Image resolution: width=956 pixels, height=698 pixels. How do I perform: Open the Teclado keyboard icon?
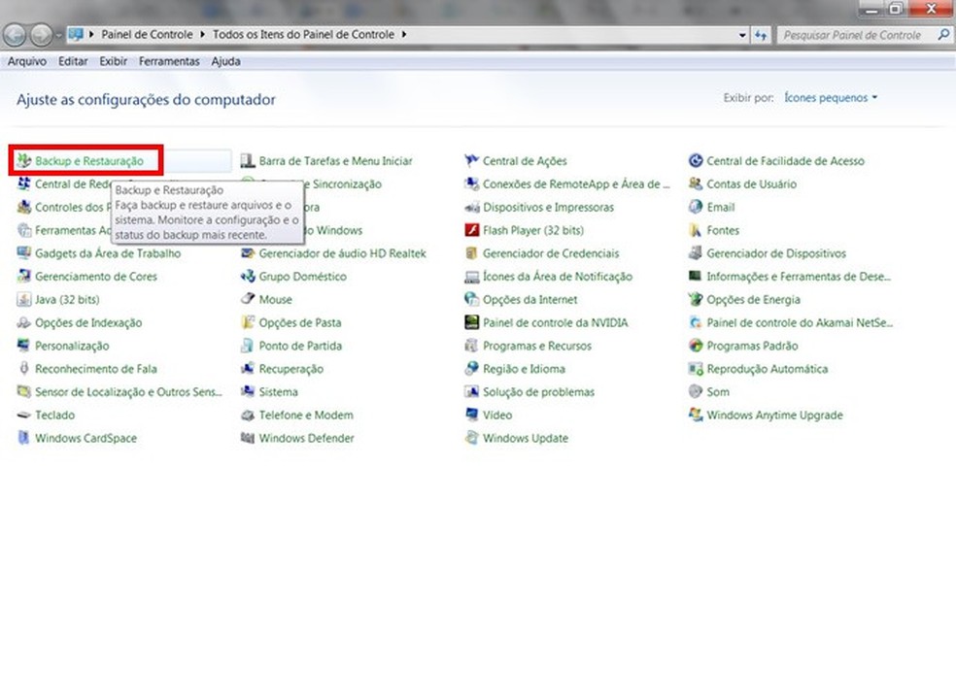click(x=24, y=415)
